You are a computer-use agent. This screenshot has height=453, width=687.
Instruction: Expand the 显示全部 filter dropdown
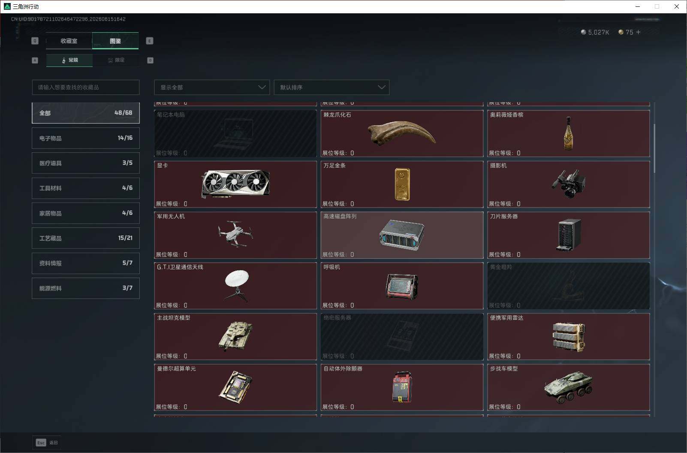click(x=212, y=87)
